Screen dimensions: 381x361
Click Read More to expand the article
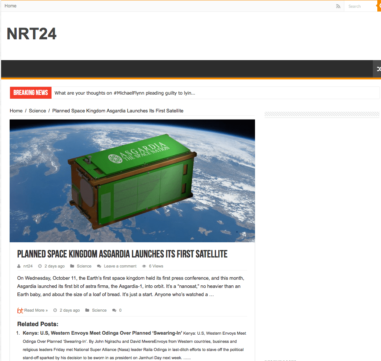(36, 310)
